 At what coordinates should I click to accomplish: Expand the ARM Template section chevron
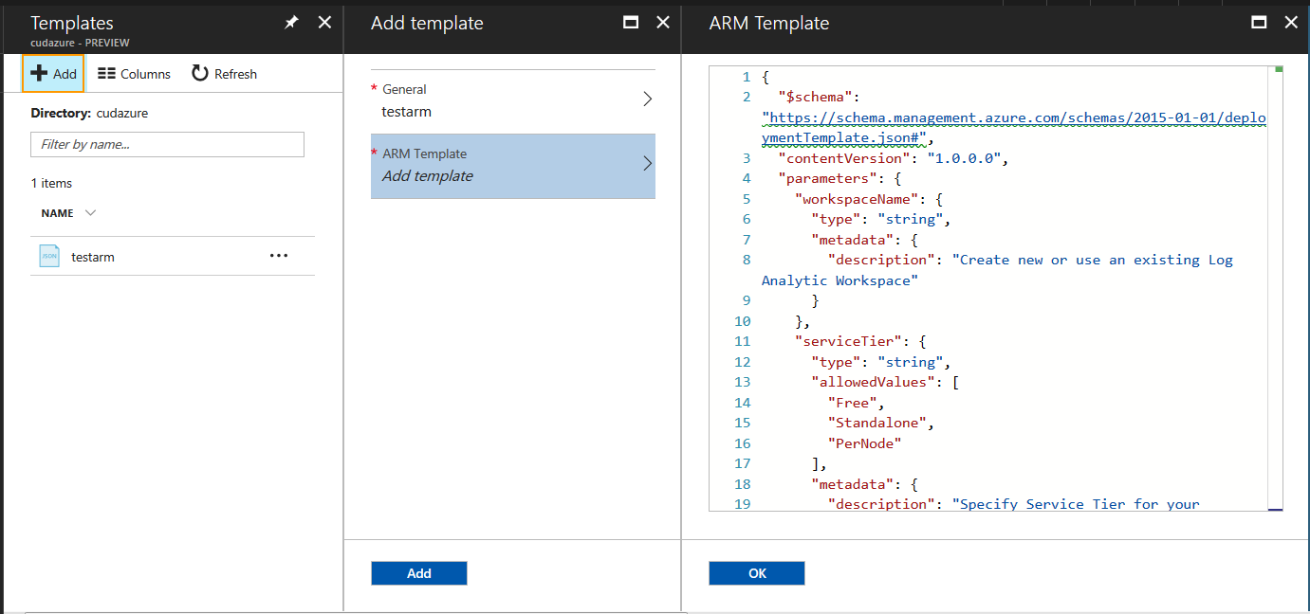(x=648, y=163)
